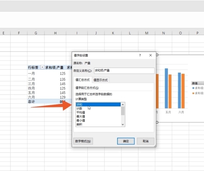This screenshot has width=204, height=171.
Task: Close the 值字段设置 dialog
Action: coord(151,55)
